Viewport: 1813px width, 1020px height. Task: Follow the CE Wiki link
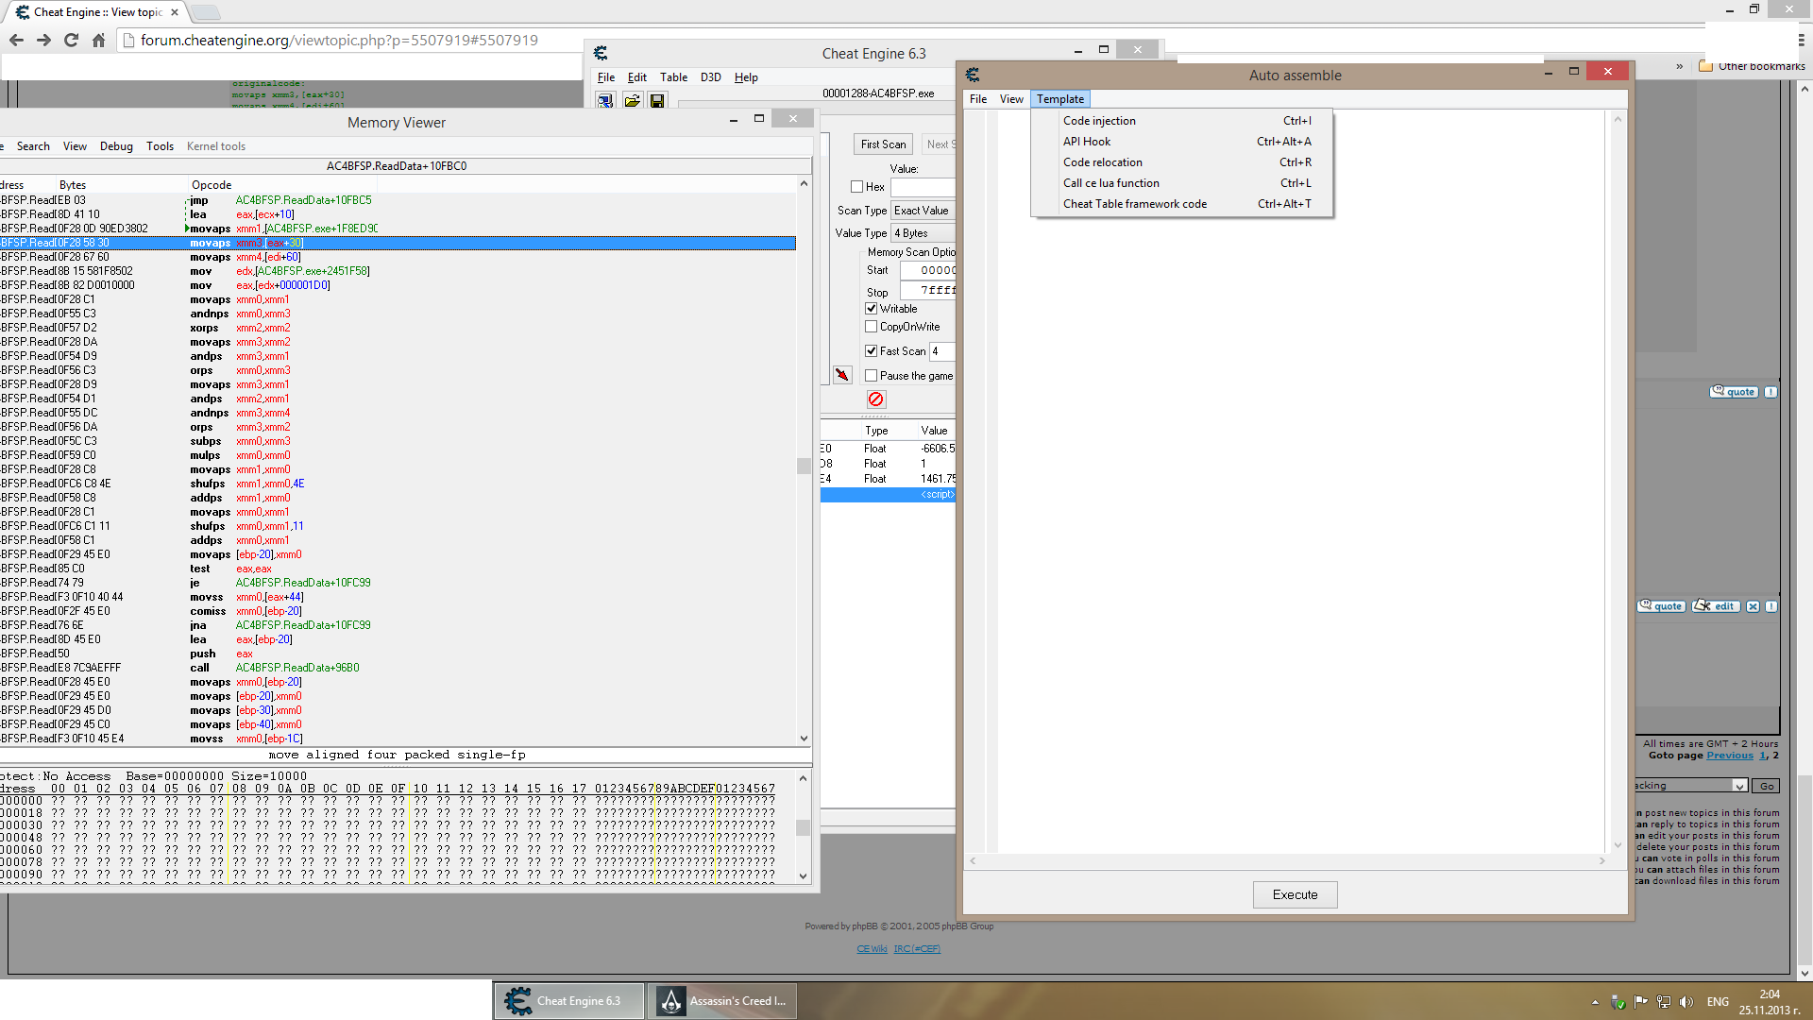871,948
